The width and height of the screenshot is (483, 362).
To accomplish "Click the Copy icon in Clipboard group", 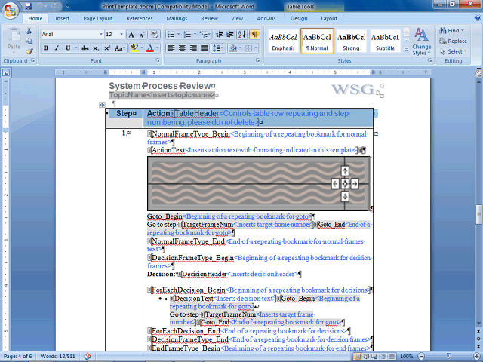I will tap(29, 41).
